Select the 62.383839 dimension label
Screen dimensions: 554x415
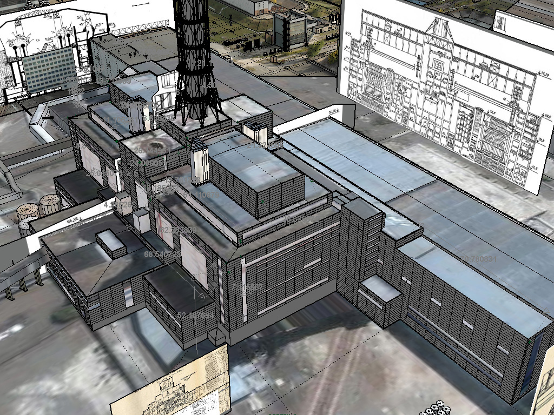(178, 230)
